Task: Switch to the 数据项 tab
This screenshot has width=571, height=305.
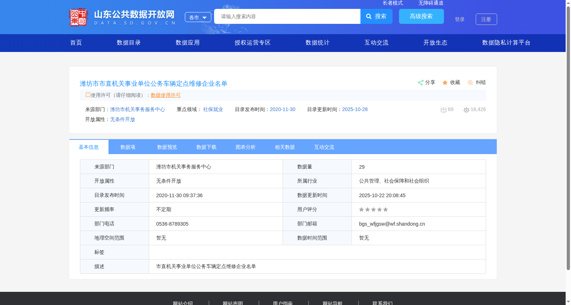Action: [x=128, y=147]
